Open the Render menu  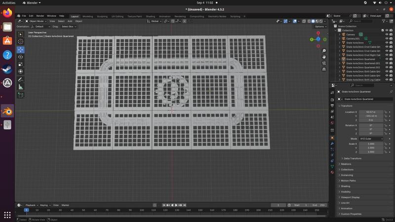(x=40, y=16)
